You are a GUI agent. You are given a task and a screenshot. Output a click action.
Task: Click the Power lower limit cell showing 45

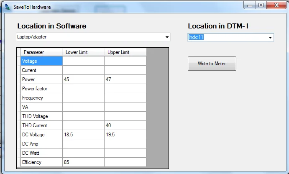[x=83, y=79]
